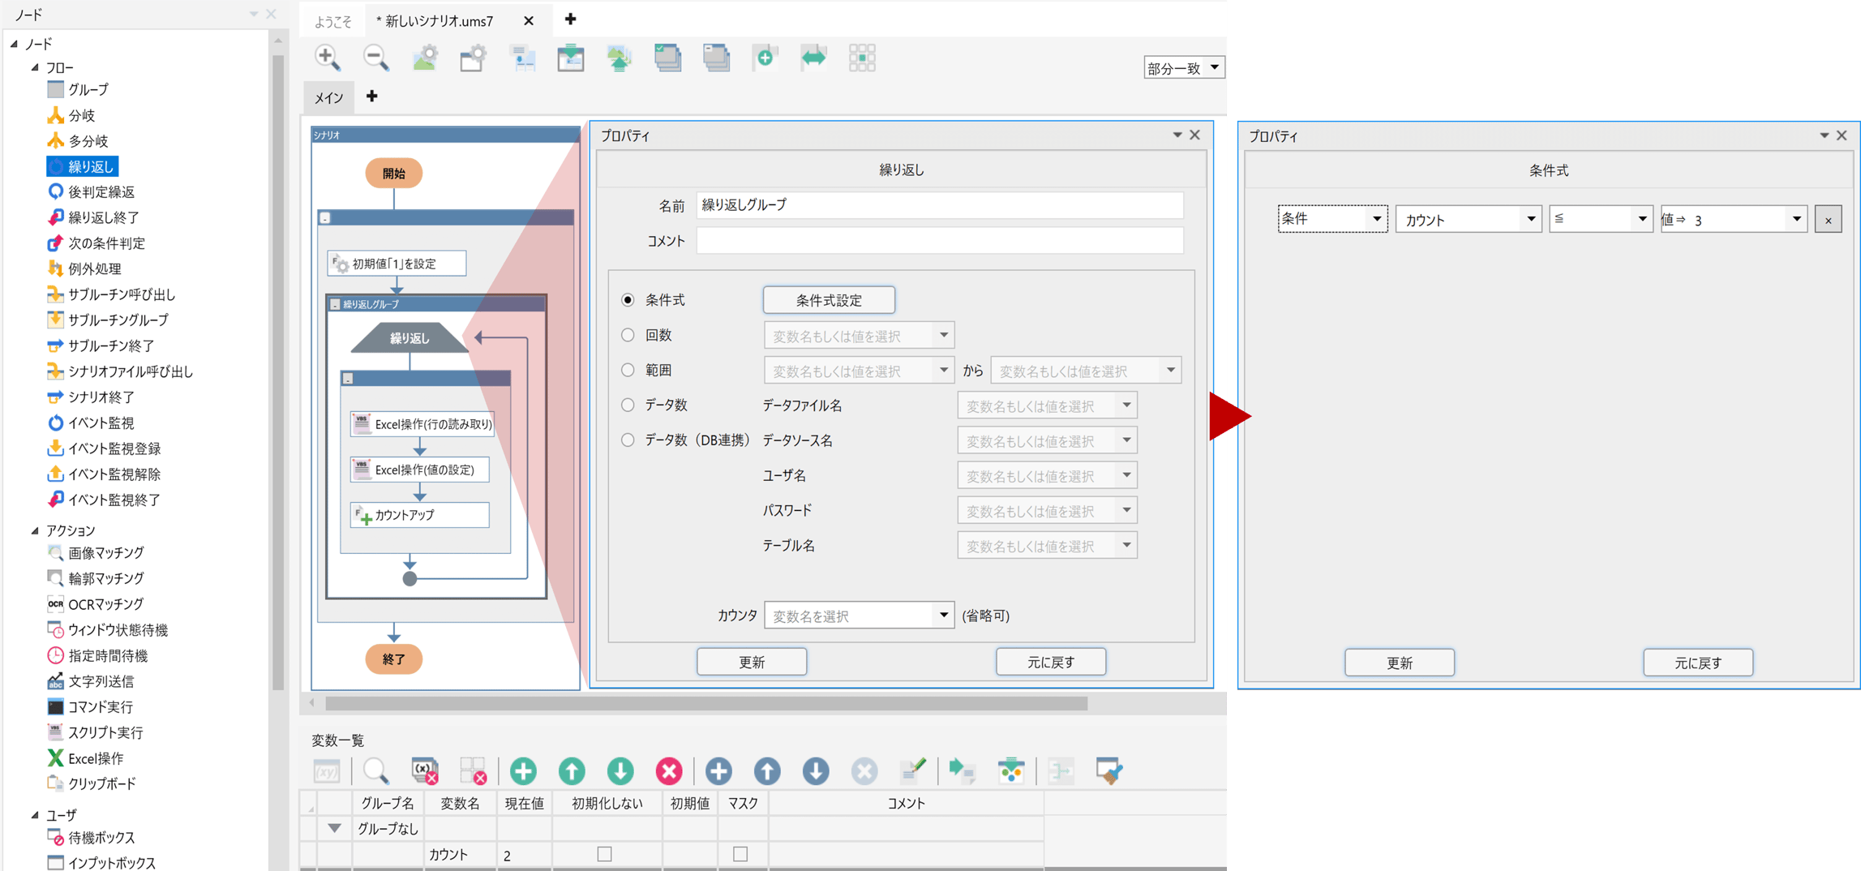Click the コメント input field
This screenshot has height=871, width=1861.
938,240
